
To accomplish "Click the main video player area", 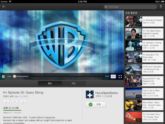I will tap(62, 42).
